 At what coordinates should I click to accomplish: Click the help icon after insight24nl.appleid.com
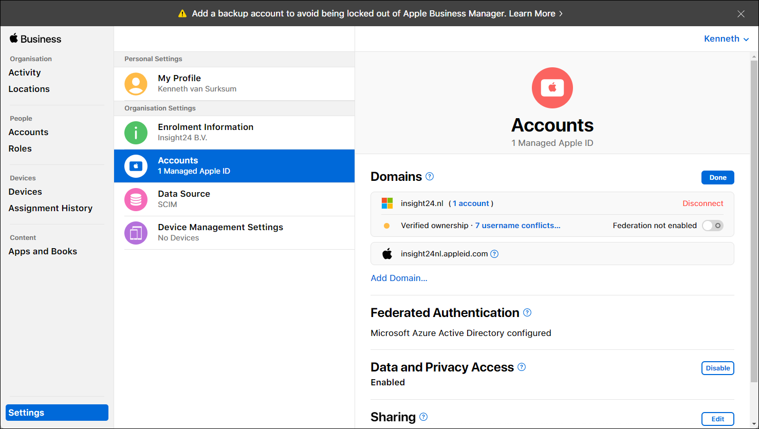click(x=494, y=254)
